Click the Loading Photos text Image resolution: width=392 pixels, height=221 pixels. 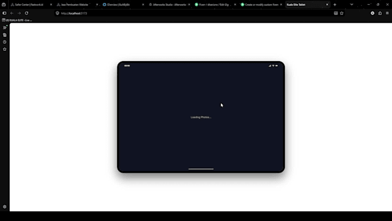201,117
